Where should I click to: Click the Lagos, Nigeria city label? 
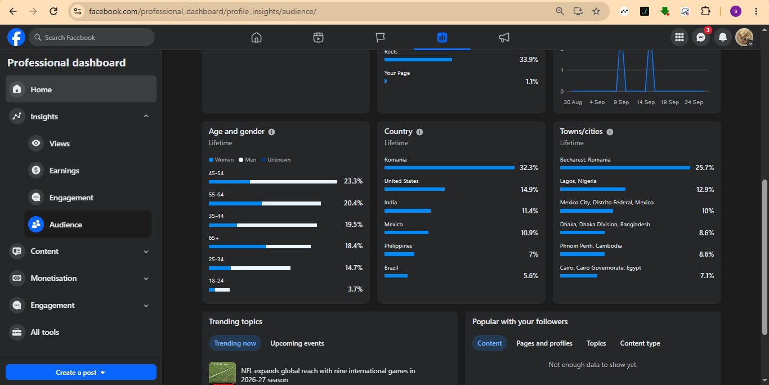pyautogui.click(x=578, y=181)
